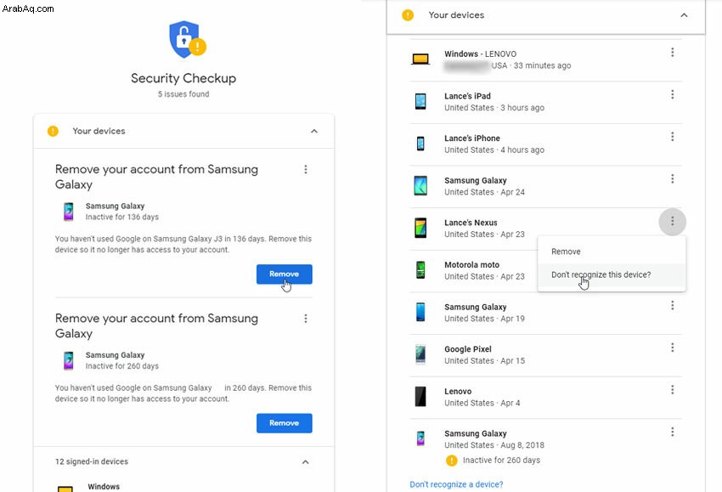Click the Motorola moto phone icon
This screenshot has width=722, height=492.
[x=420, y=270]
